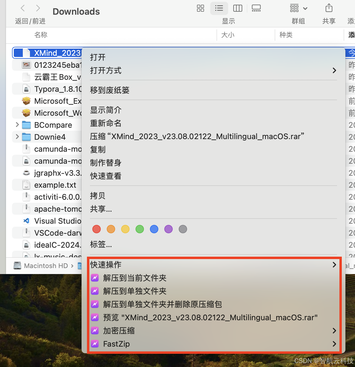Screen dimensions: 355x367
Task: Open the group-by toolbar dropdown
Action: (x=299, y=8)
